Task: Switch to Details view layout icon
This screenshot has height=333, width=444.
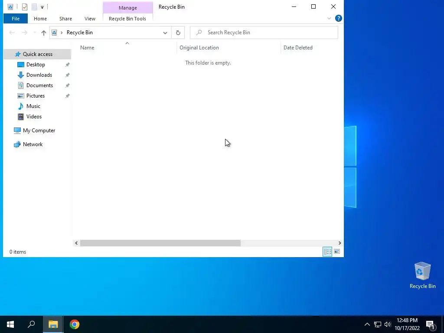Action: coord(328,251)
